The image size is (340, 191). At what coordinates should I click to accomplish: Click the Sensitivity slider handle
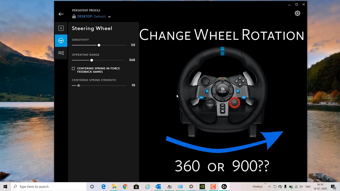click(x=99, y=45)
